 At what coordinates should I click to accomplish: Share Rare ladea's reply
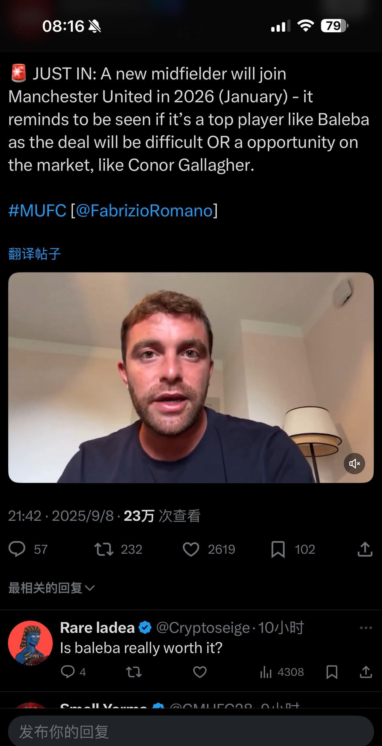coord(366,672)
